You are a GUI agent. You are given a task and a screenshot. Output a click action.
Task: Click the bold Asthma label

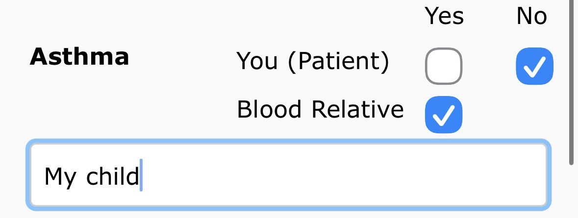pos(79,57)
